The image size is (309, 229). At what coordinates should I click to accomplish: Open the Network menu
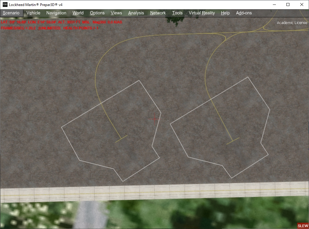tap(158, 13)
